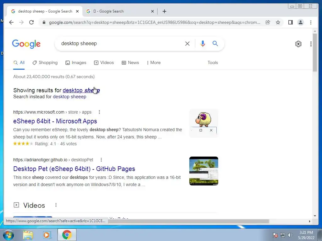Image resolution: width=322 pixels, height=241 pixels.
Task: Select the Videos results tab
Action: click(104, 63)
